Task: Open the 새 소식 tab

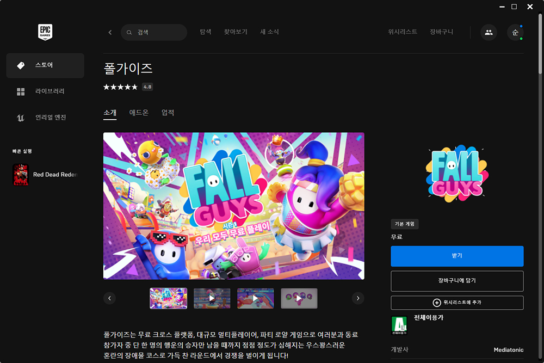Action: [270, 32]
